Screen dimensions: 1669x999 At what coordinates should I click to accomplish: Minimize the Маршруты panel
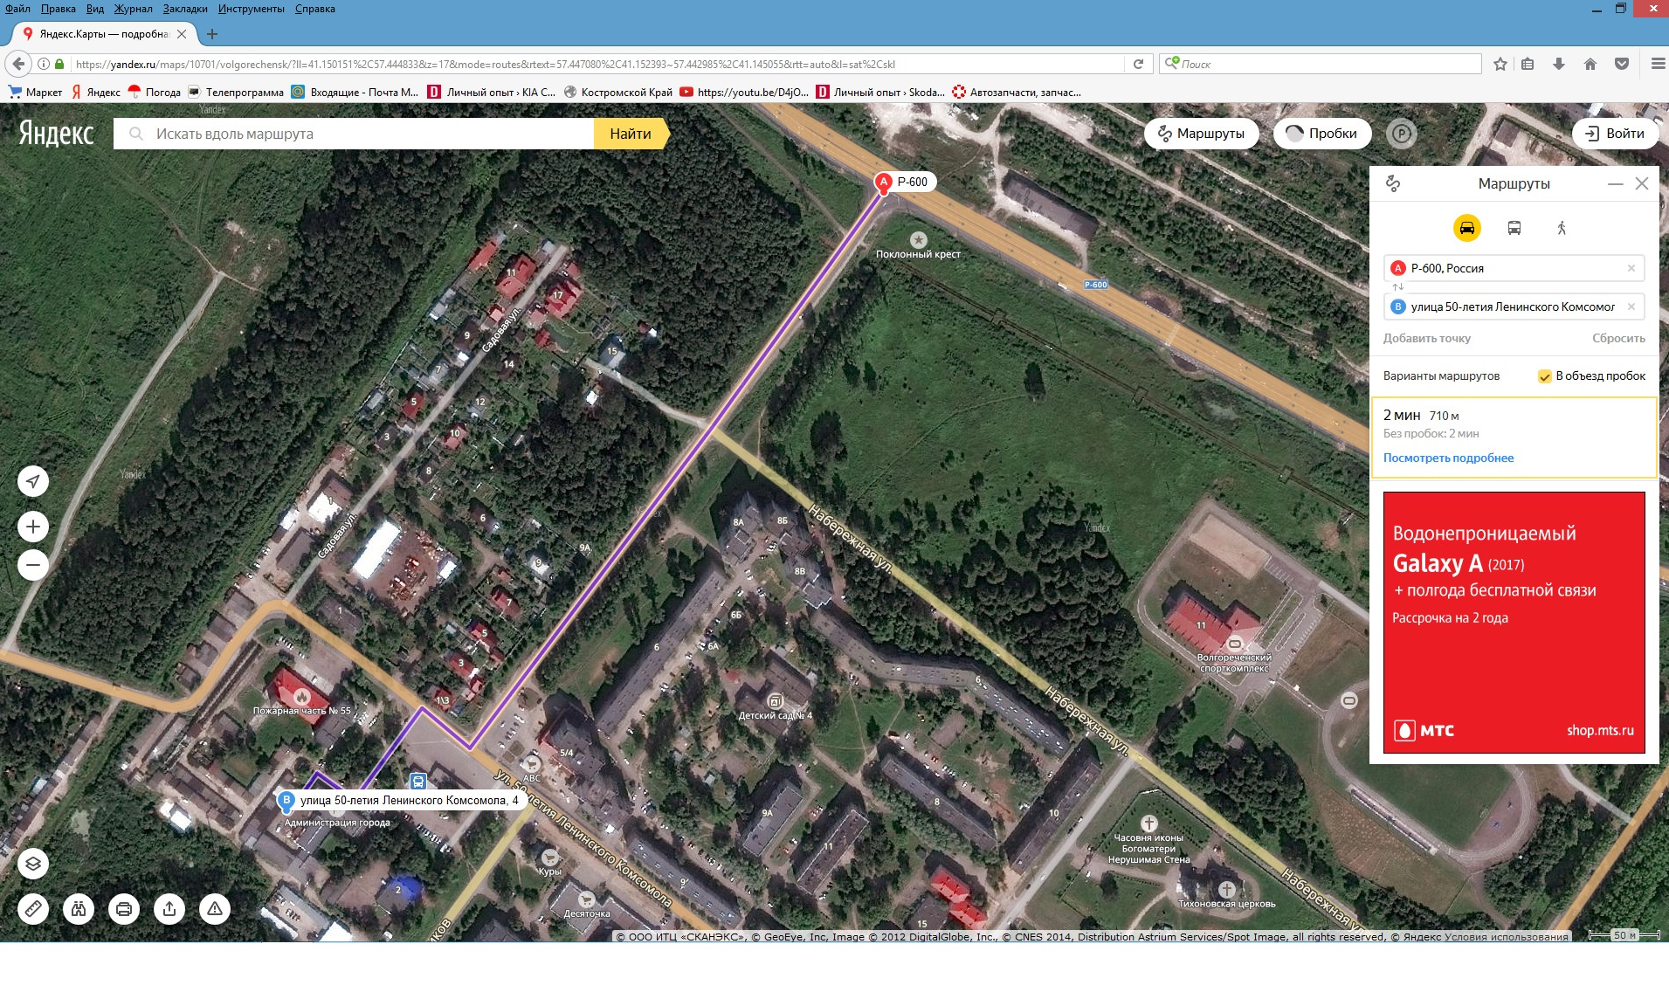[x=1615, y=183]
